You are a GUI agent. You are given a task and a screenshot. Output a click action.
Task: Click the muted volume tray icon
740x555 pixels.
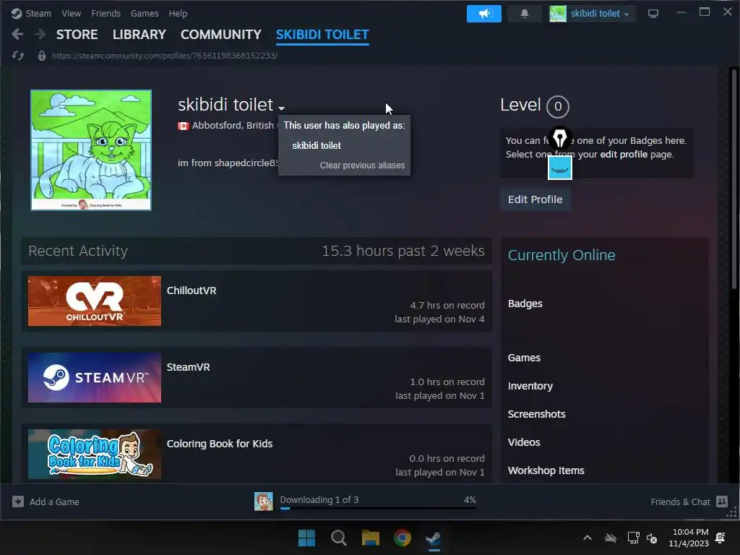tap(652, 538)
